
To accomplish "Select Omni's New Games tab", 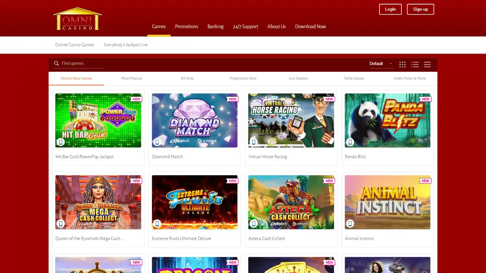I will coord(76,78).
